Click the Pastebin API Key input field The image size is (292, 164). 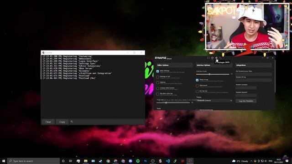(254, 80)
